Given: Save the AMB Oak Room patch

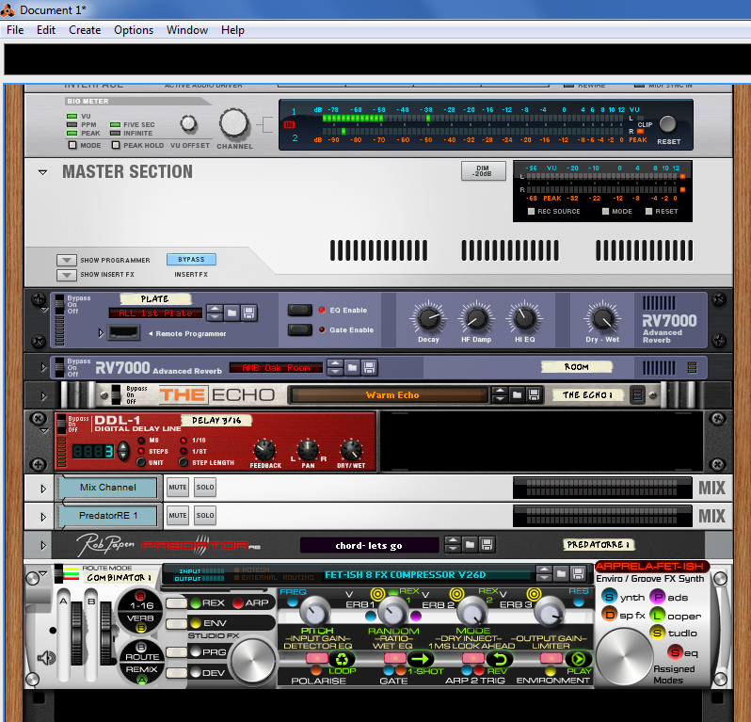Looking at the screenshot, I should (x=369, y=368).
